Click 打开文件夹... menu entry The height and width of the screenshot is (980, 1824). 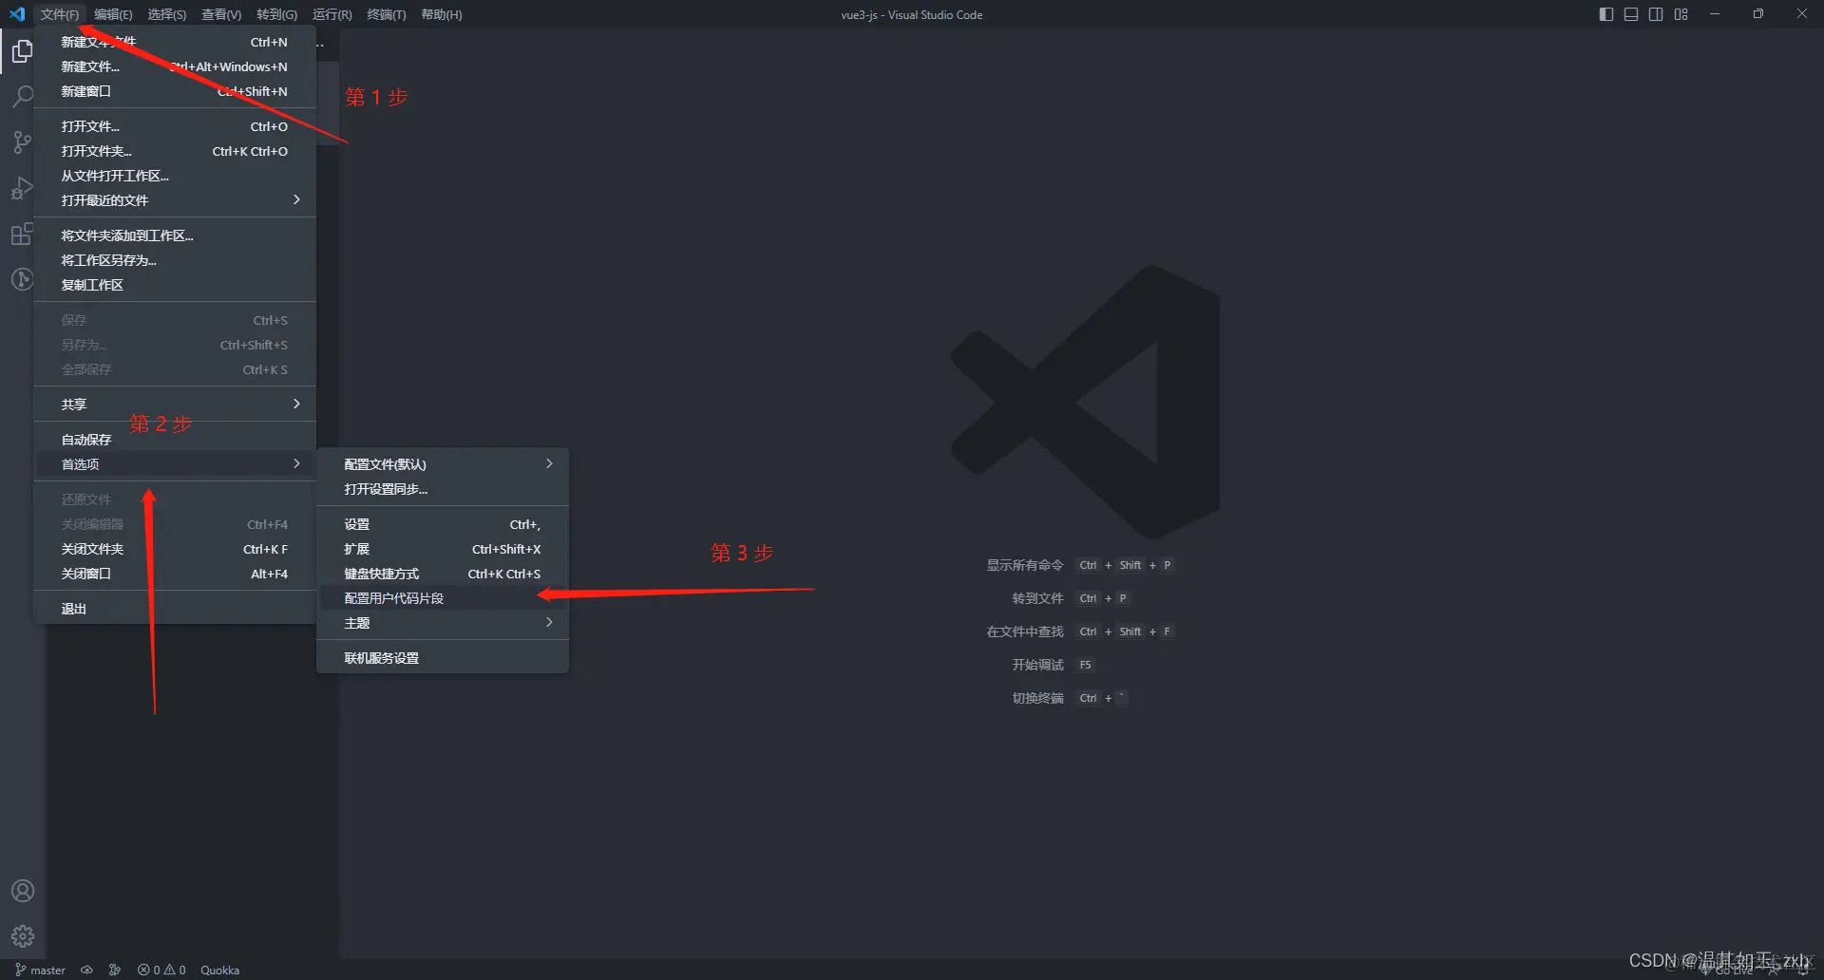coord(175,151)
